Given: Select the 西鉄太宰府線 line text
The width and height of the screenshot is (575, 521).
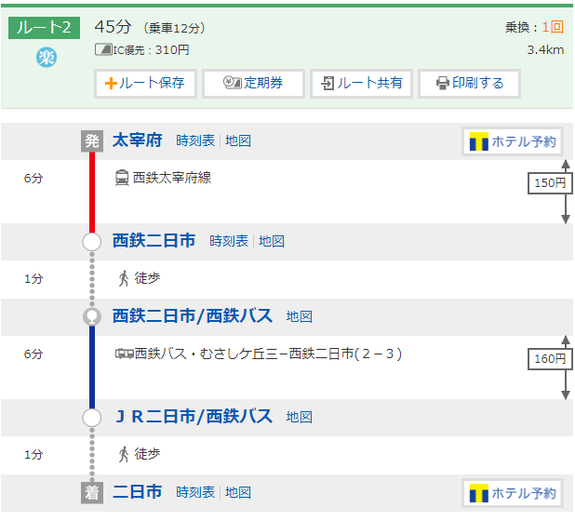Looking at the screenshot, I should [x=172, y=178].
